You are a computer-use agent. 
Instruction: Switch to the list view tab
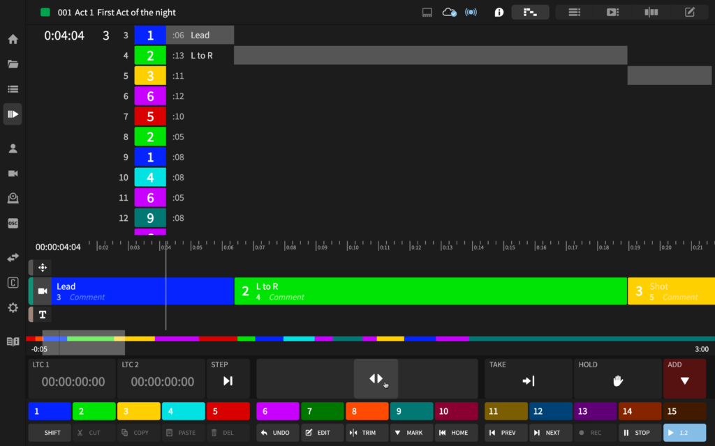[x=574, y=12]
